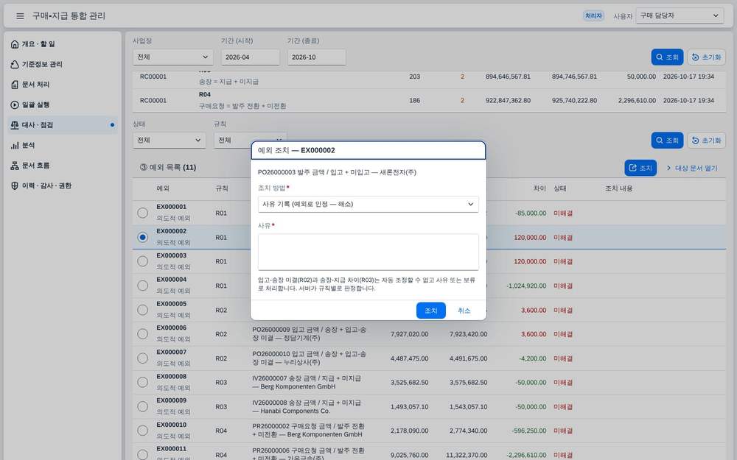Click the 구매-지급 통합 관리 title
The width and height of the screenshot is (737, 460).
[x=69, y=16]
